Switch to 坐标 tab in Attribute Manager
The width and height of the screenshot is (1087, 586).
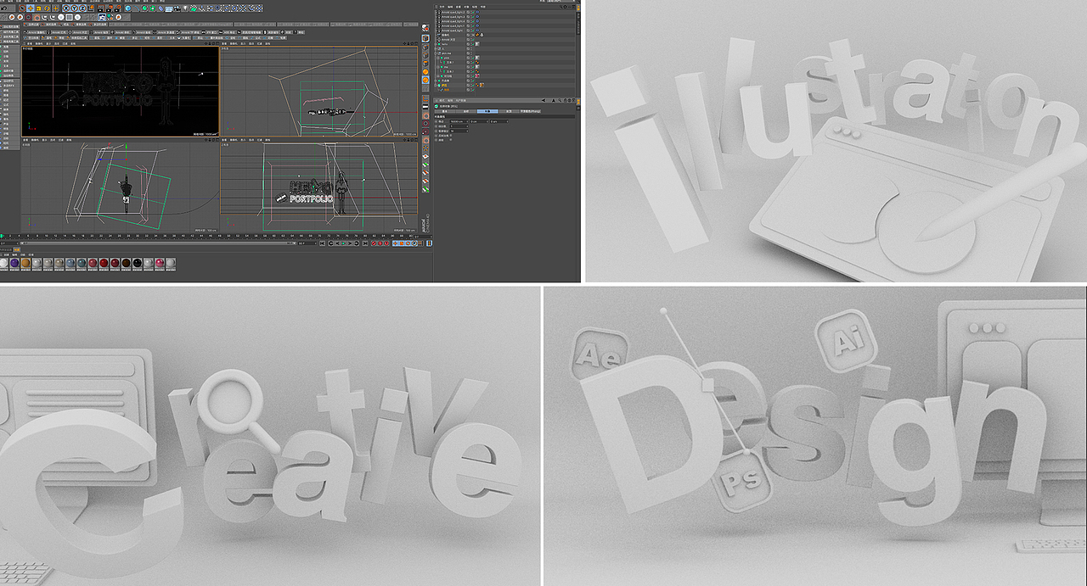pos(466,111)
